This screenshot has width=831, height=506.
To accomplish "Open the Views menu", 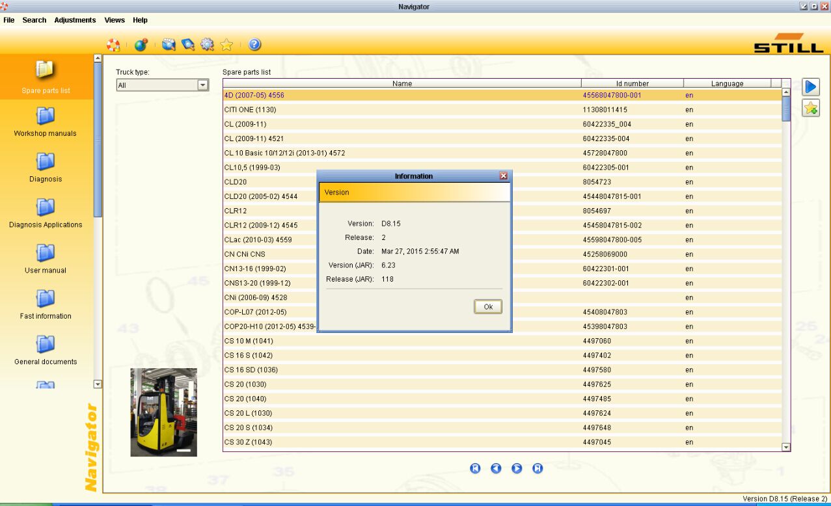I will pyautogui.click(x=115, y=20).
